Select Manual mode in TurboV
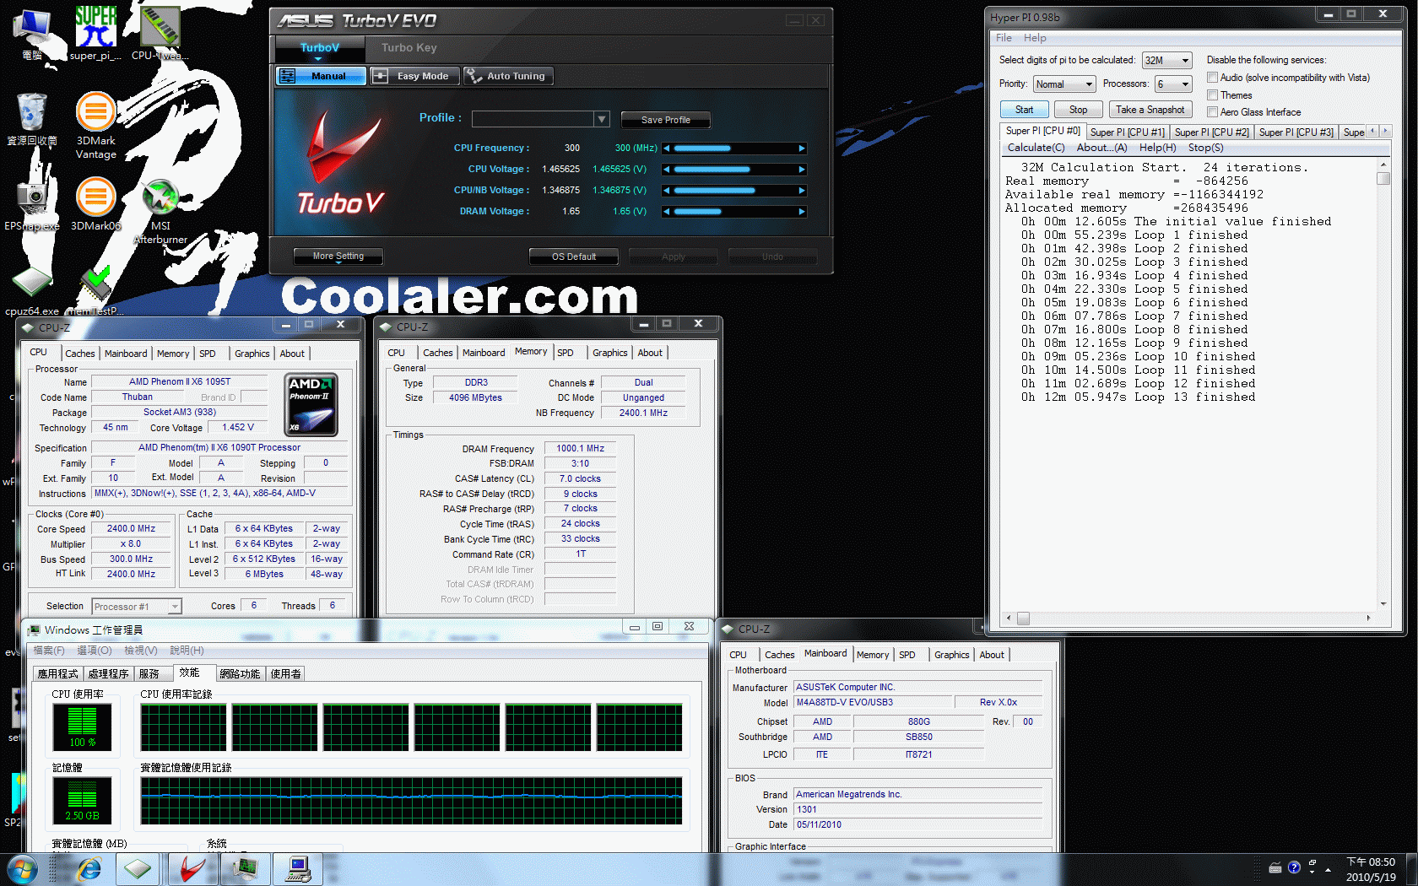Viewport: 1418px width, 886px height. [x=321, y=76]
